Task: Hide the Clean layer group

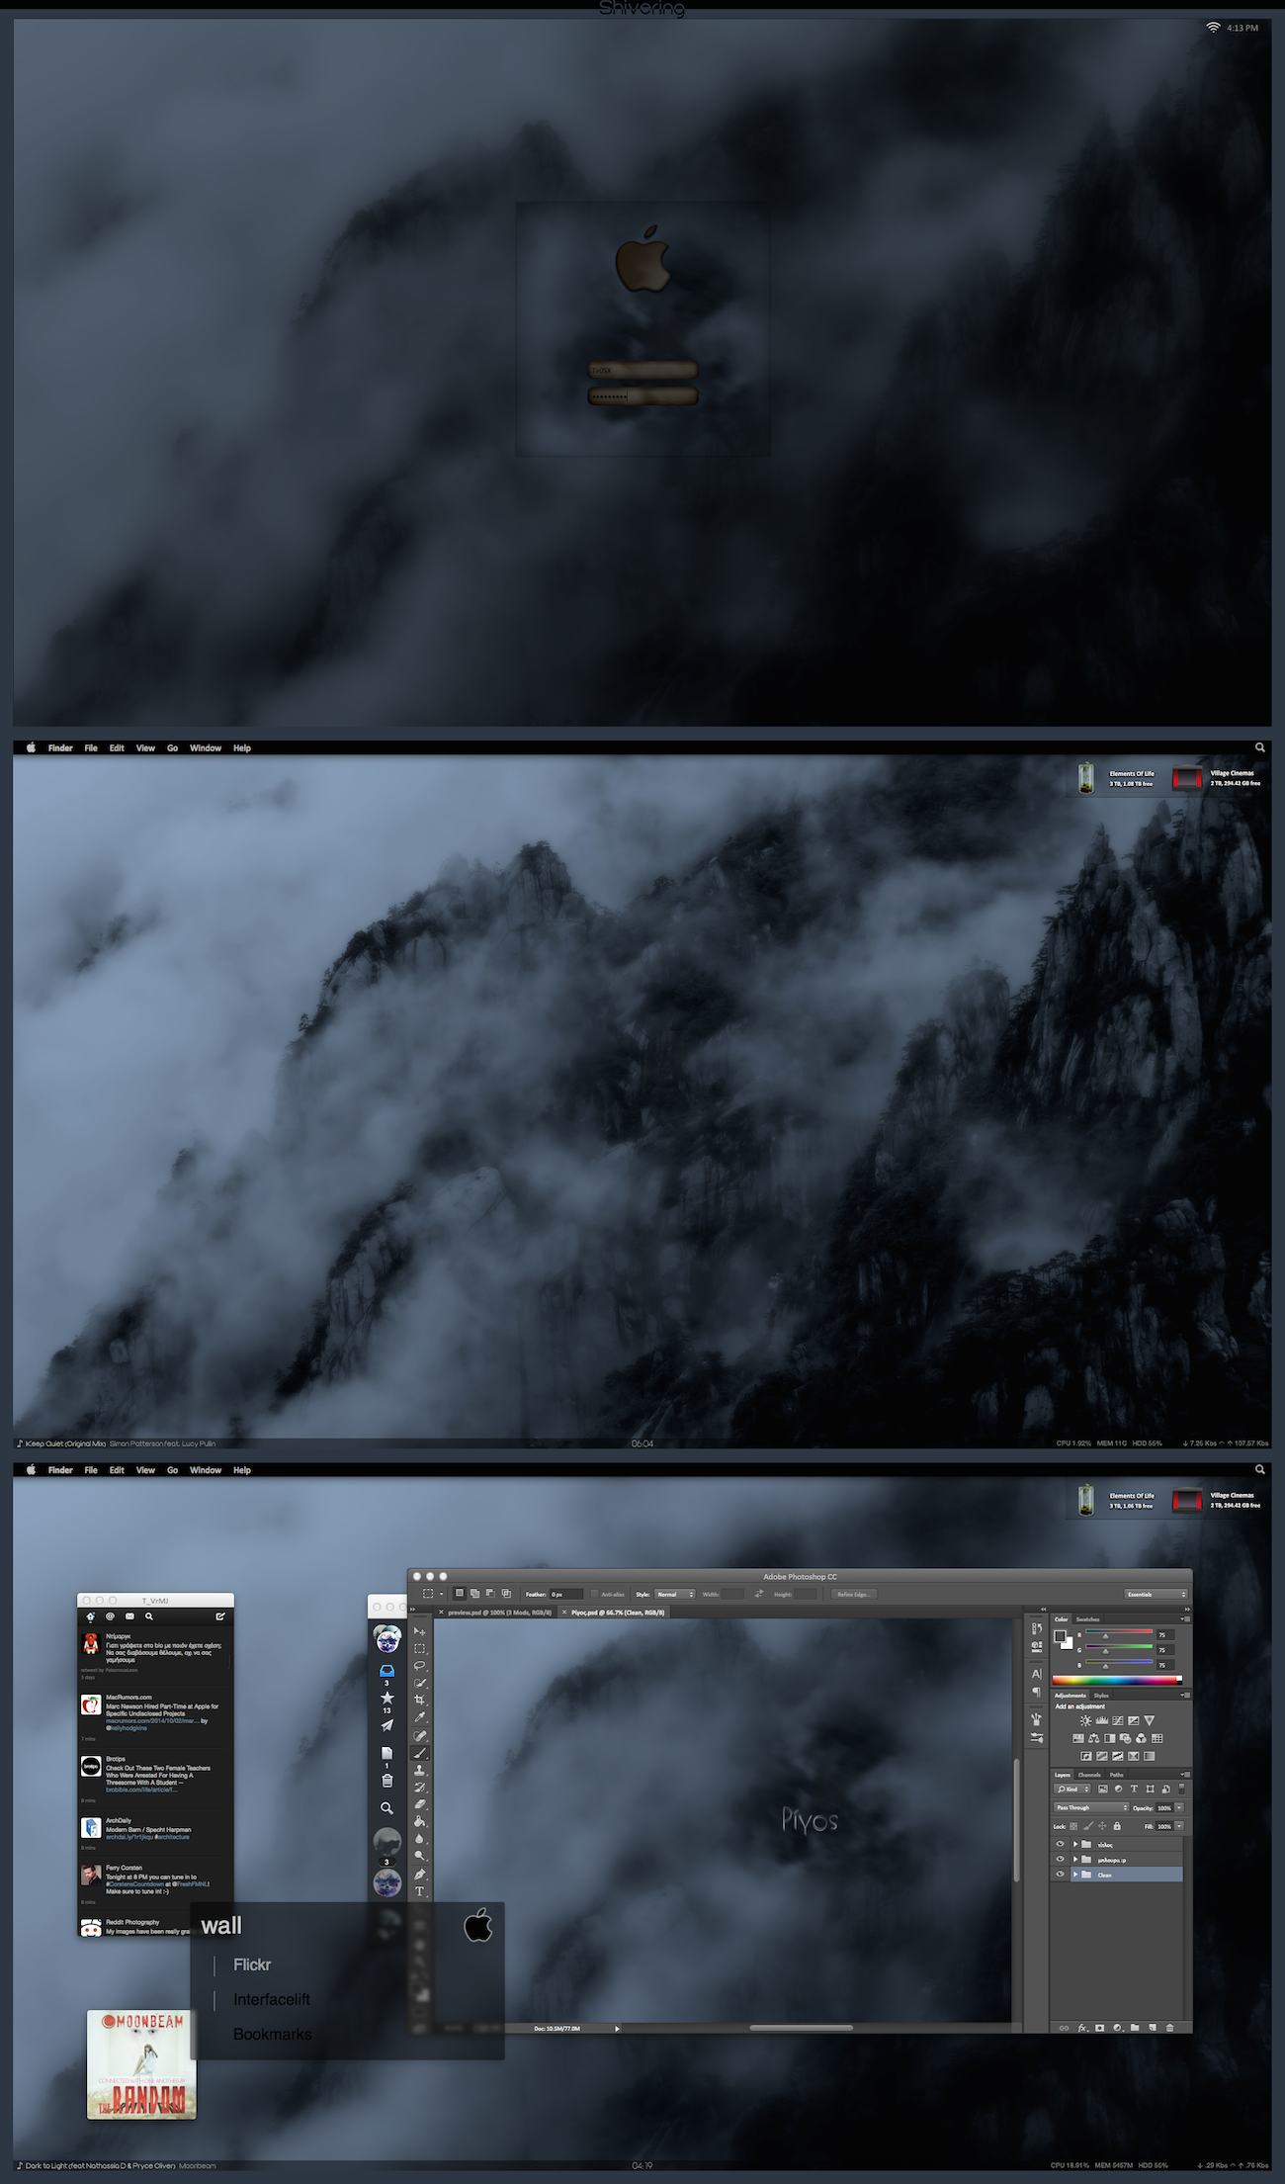Action: pos(1060,1874)
